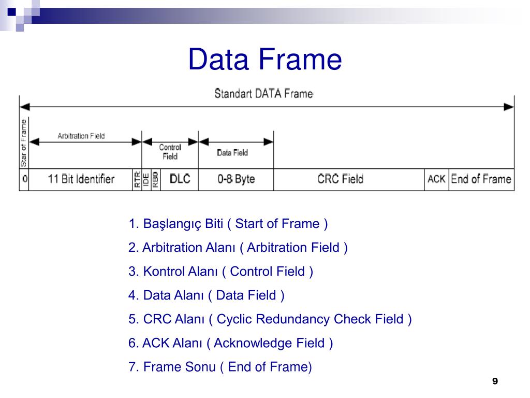Image resolution: width=530 pixels, height=398 pixels.
Task: Click list item Başlangıç Biti (Start of Frame)
Action: tap(228, 224)
